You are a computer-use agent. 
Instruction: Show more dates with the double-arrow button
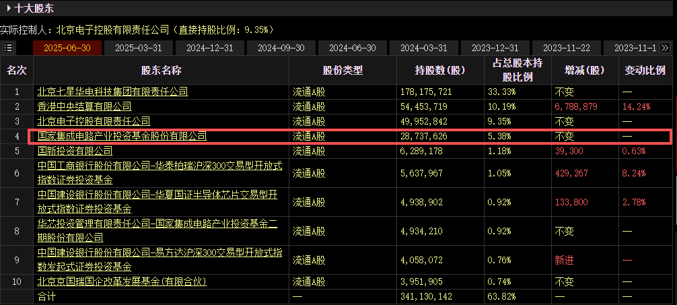[664, 48]
